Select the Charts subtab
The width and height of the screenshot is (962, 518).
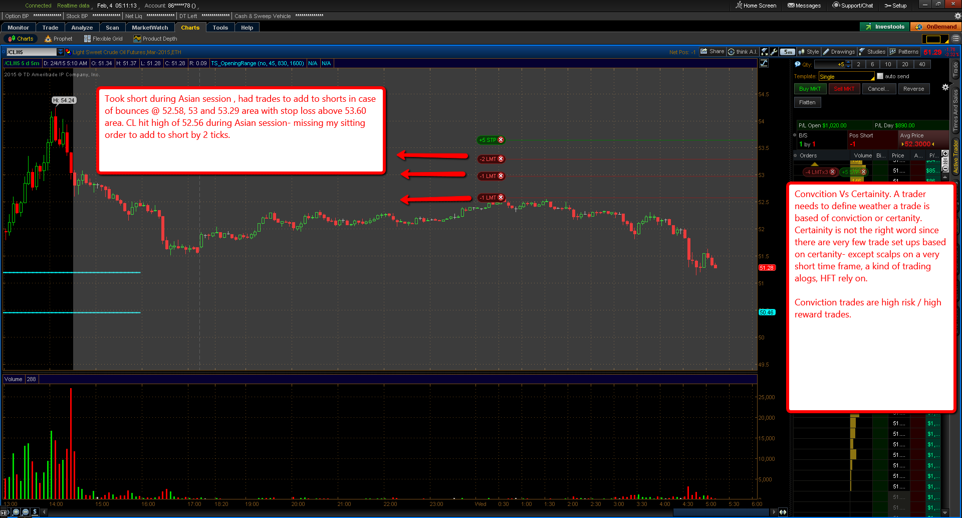pyautogui.click(x=21, y=39)
